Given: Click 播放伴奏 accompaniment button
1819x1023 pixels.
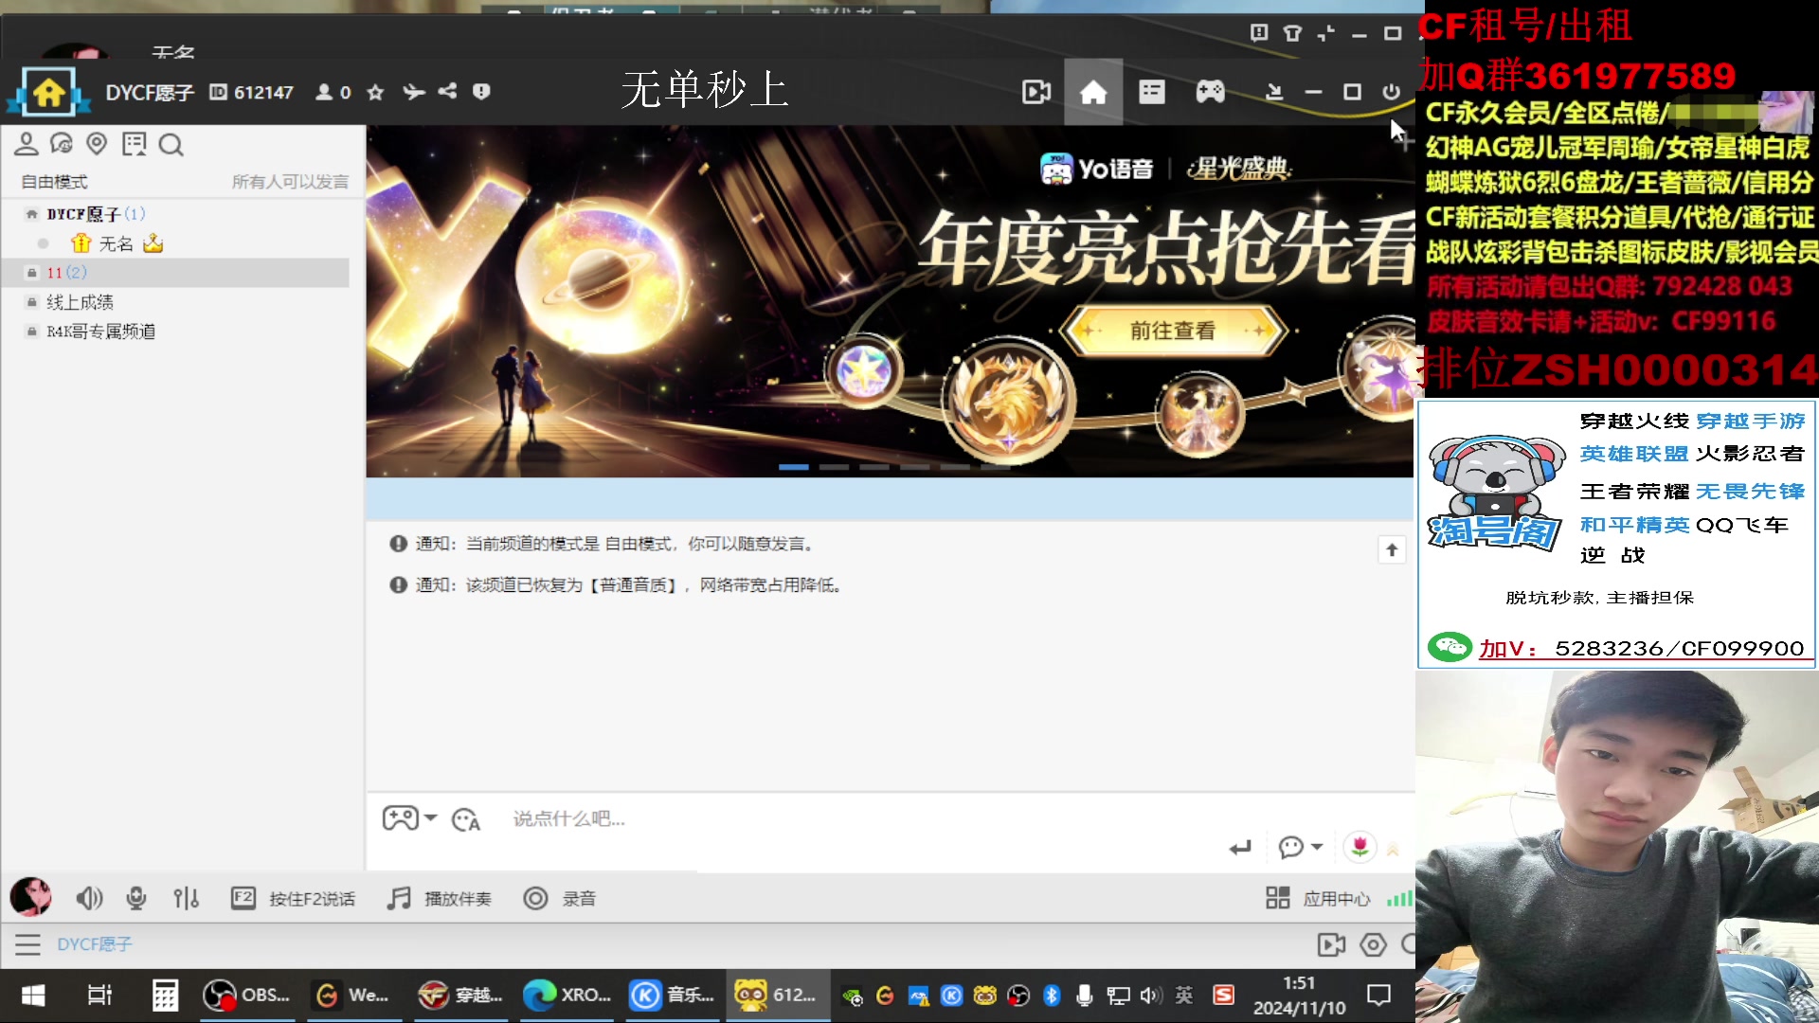Looking at the screenshot, I should 440,899.
